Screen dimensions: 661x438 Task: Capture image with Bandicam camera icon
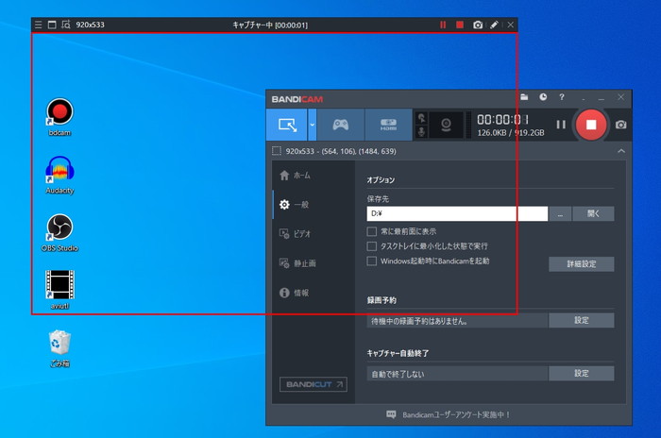(x=621, y=125)
